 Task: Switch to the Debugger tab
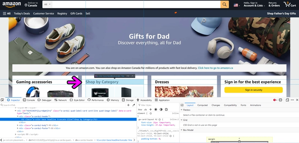tap(44, 100)
